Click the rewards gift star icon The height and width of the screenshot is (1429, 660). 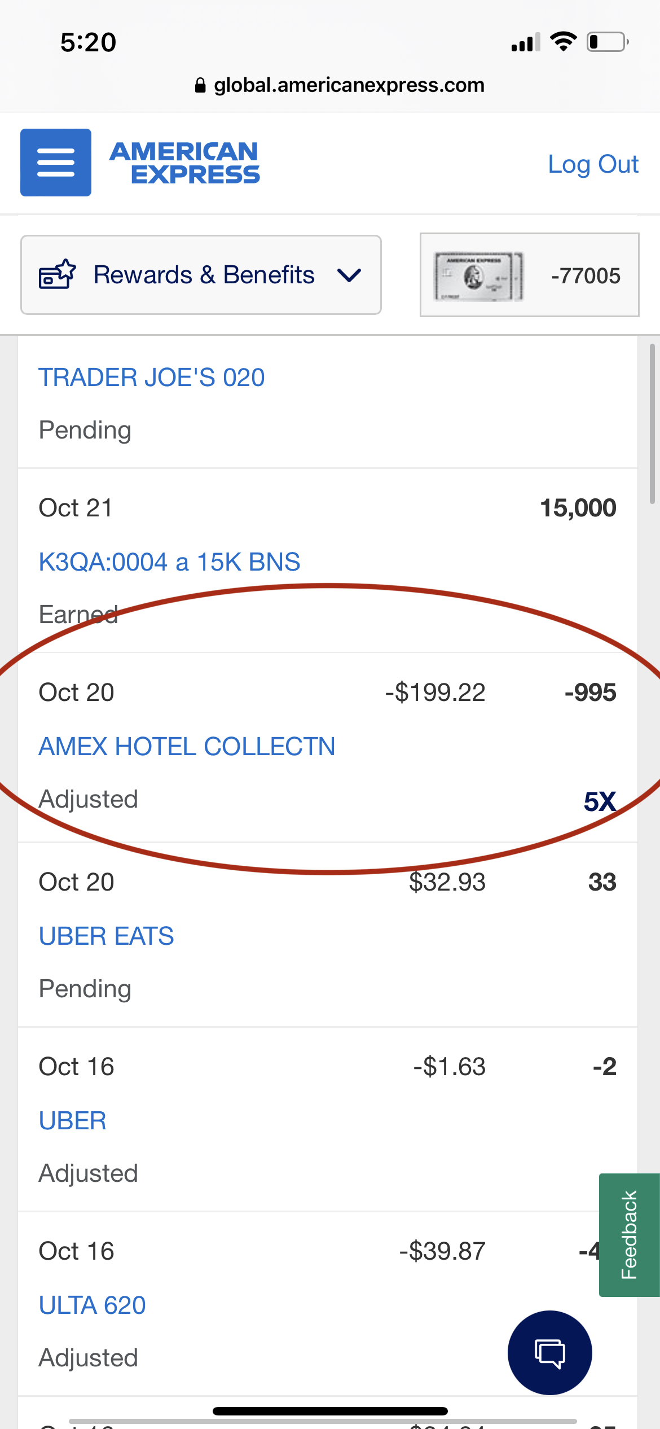pyautogui.click(x=57, y=274)
